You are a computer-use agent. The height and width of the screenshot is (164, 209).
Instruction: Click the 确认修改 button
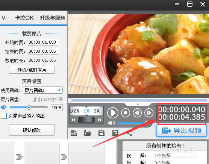coord(32,130)
